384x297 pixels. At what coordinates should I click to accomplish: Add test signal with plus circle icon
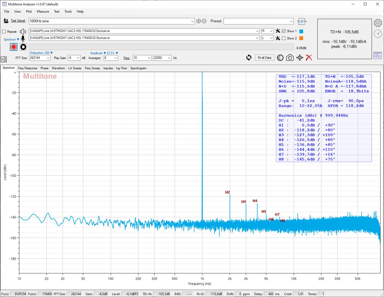coord(199,21)
